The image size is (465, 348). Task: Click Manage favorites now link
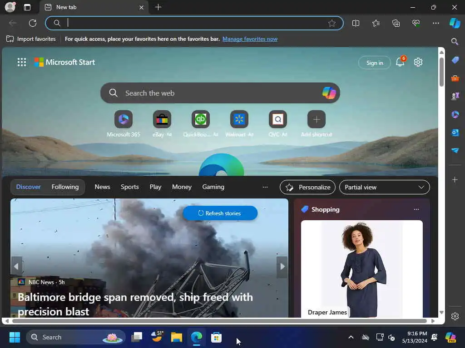(250, 39)
